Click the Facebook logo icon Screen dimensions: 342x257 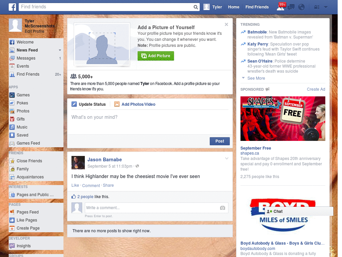coord(12,7)
